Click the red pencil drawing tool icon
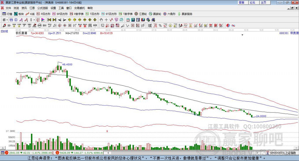The height and width of the screenshot is (161, 299). coord(4,25)
